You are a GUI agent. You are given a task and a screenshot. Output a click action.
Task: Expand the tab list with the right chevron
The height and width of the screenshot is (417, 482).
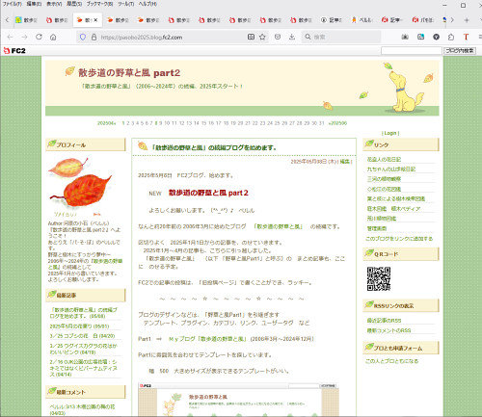coord(452,20)
